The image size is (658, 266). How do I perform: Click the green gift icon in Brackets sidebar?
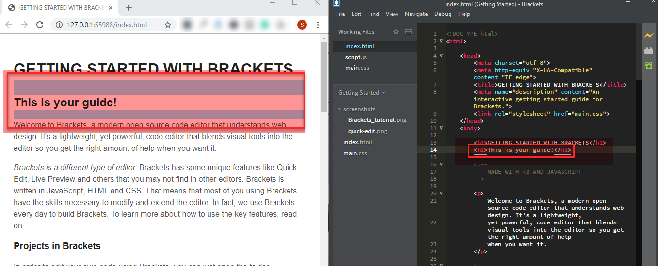(x=648, y=65)
